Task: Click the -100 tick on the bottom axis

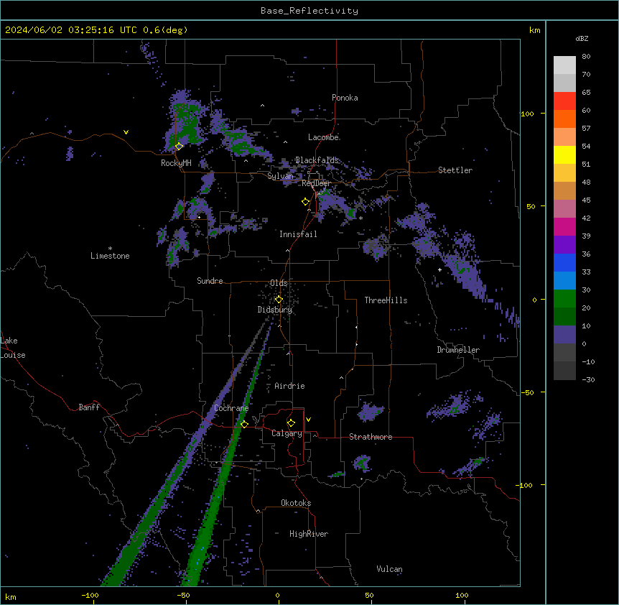Action: (90, 595)
